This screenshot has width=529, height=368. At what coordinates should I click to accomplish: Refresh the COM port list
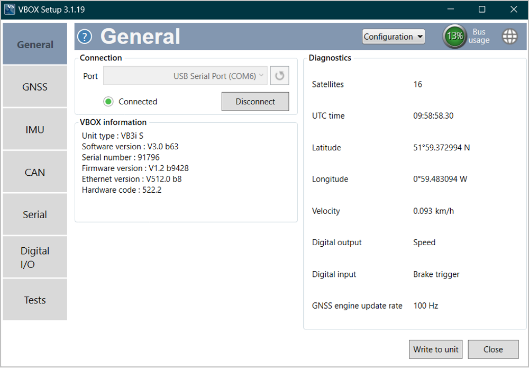coord(279,76)
